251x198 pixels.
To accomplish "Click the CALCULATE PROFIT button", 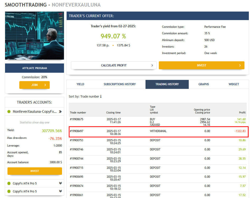I will pos(114,65).
